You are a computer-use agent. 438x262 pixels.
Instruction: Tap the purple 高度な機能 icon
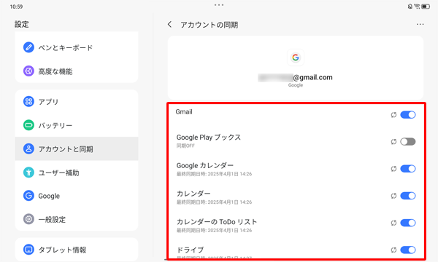(28, 71)
